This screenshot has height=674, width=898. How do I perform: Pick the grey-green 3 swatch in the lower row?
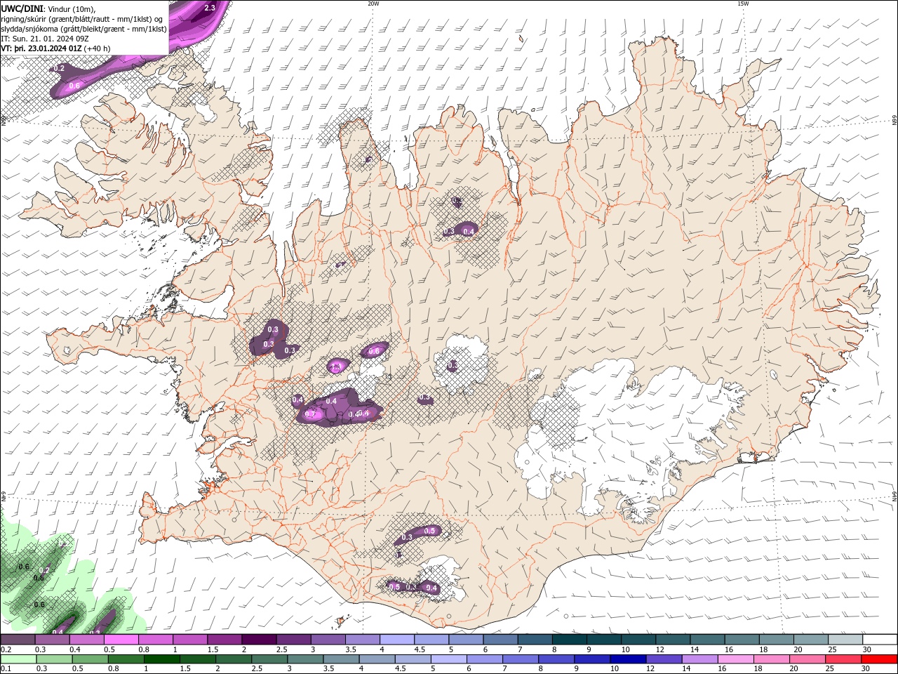point(305,659)
